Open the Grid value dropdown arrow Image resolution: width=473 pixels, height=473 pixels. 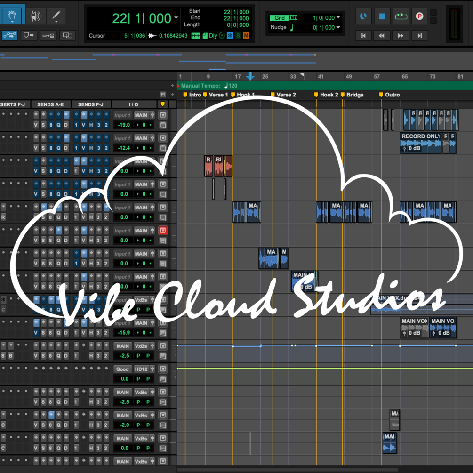[338, 17]
